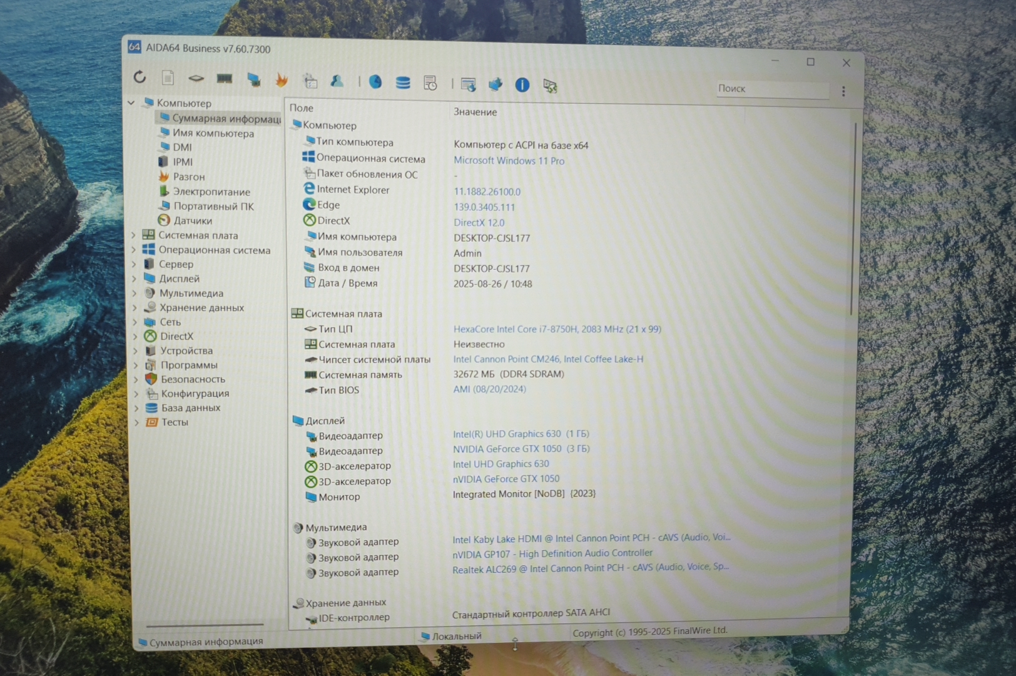Select DMI in the left tree

(175, 147)
